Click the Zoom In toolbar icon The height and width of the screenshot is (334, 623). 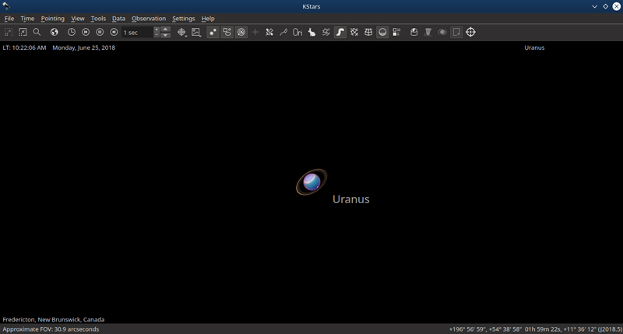coord(9,32)
